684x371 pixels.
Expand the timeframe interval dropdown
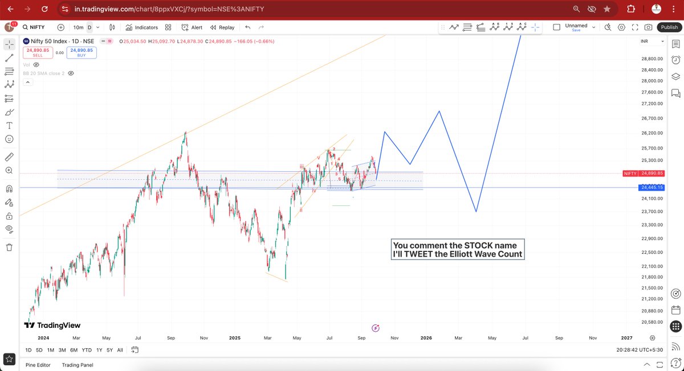pos(97,27)
